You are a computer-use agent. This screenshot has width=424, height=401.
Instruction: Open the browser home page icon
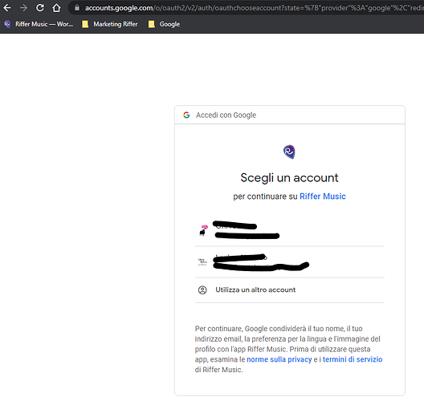(56, 8)
